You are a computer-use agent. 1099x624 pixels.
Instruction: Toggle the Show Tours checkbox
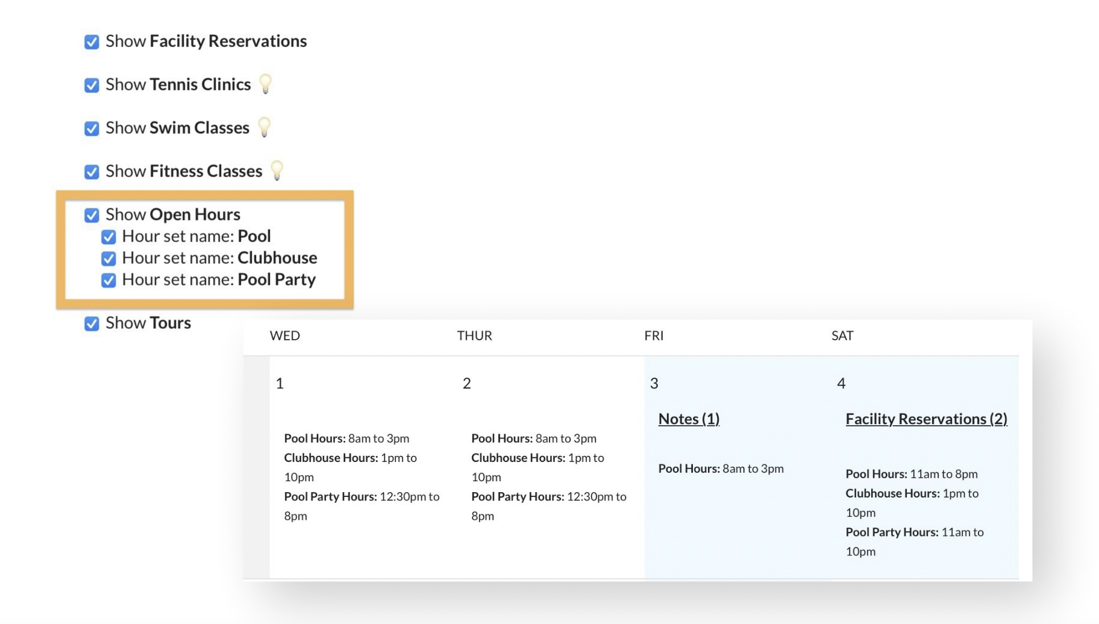tap(92, 323)
